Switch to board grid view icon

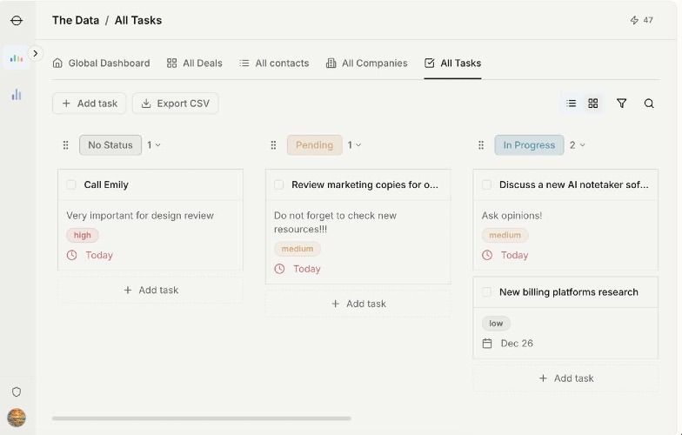coord(593,103)
